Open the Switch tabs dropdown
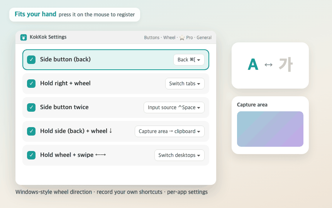The width and height of the screenshot is (332, 208). 185,84
